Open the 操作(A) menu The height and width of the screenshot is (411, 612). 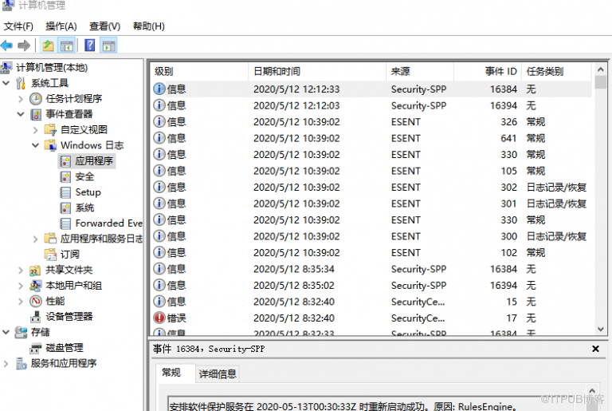(x=61, y=26)
